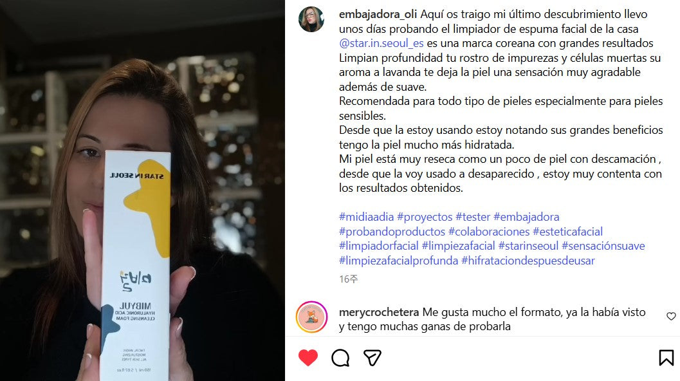The width and height of the screenshot is (680, 381).
Task: Share the post with the paper plane icon
Action: pos(372,358)
